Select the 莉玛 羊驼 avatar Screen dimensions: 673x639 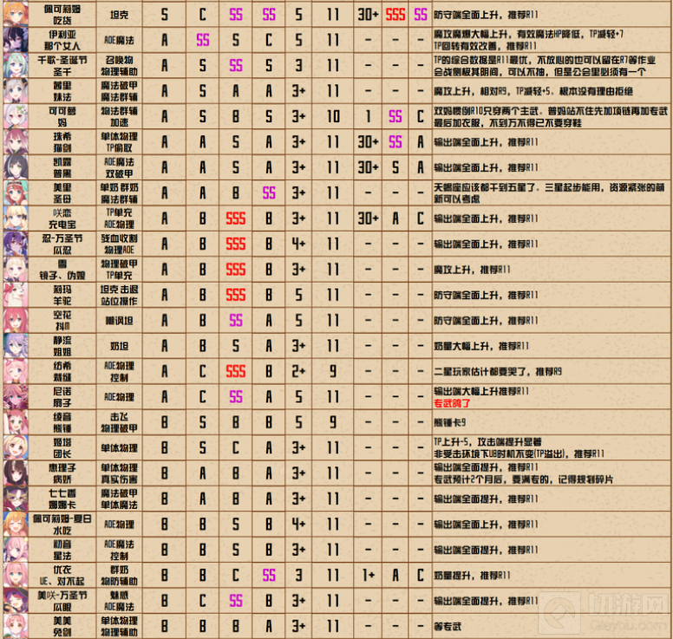coord(16,296)
